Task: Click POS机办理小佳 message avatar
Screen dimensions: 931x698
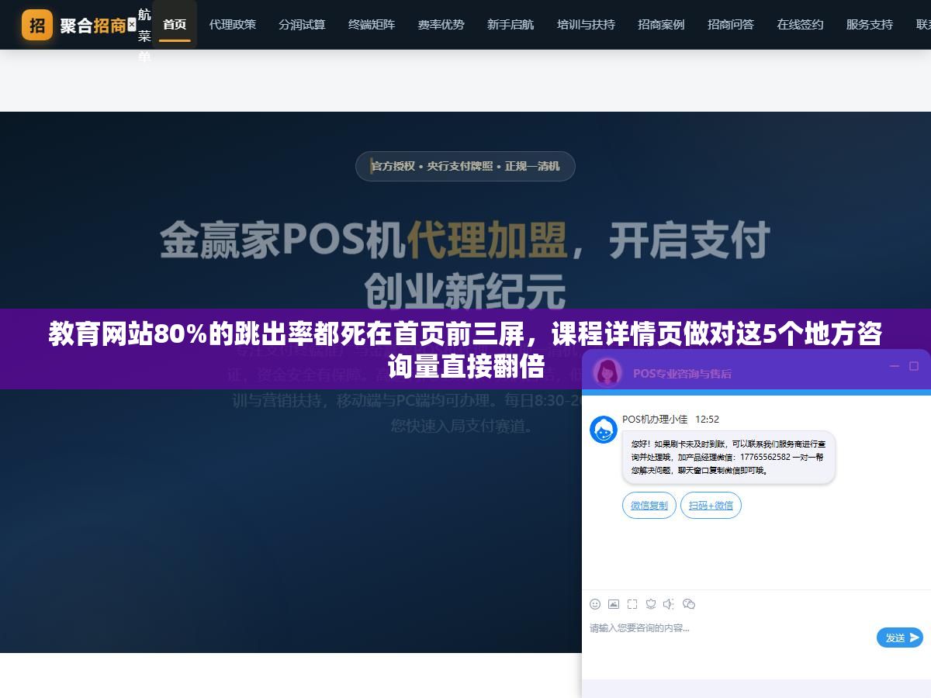Action: tap(604, 430)
